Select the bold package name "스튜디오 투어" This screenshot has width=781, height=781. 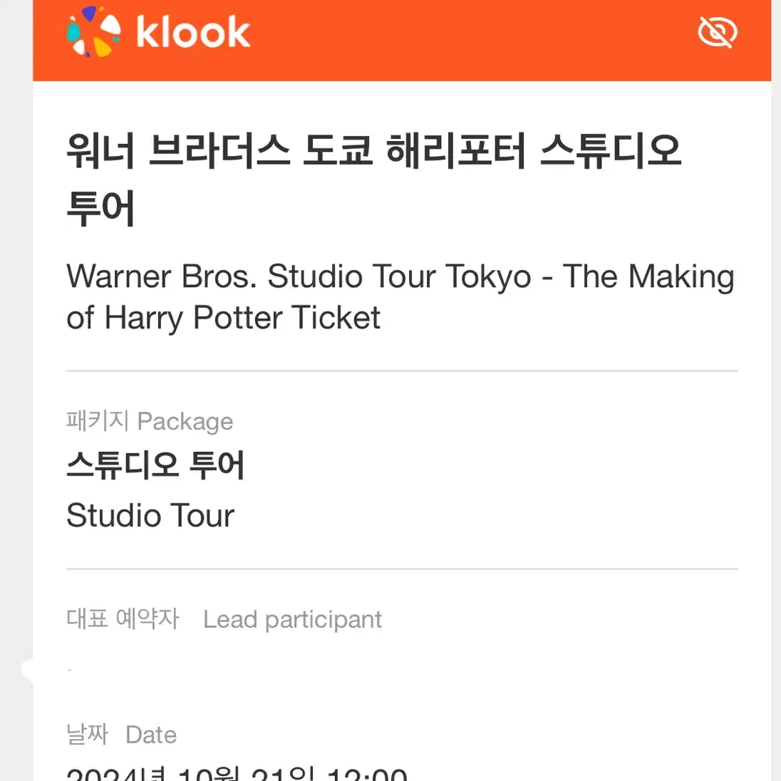point(155,465)
